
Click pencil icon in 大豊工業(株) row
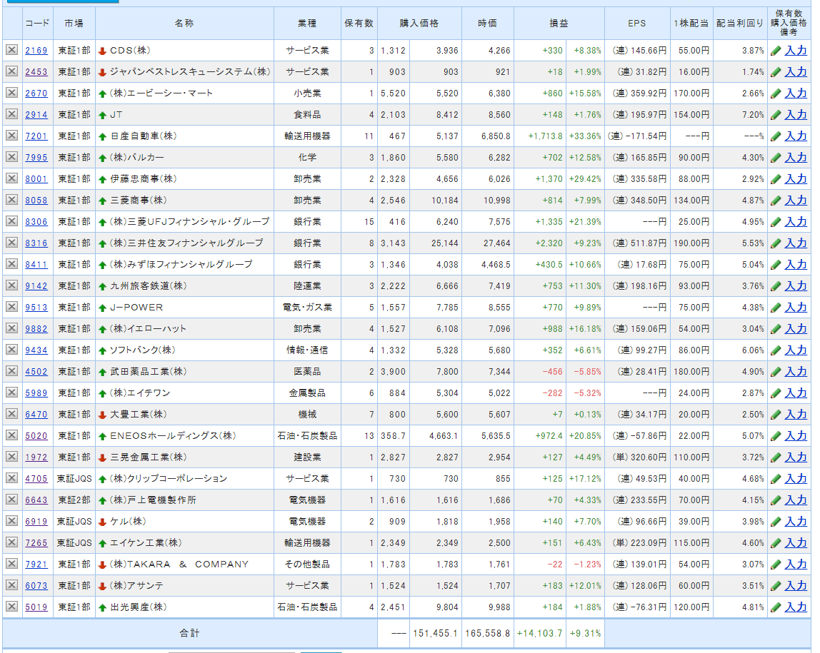coord(776,415)
